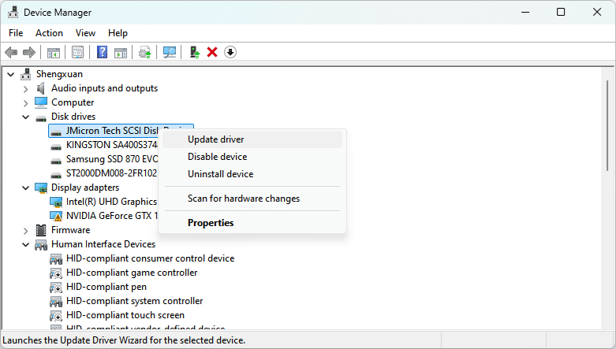Image resolution: width=616 pixels, height=349 pixels.
Task: Open the View menu
Action: [85, 33]
